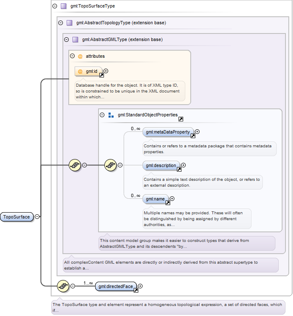The image size is (293, 316).
Task: Follow the gml:metaDataProperty reference arrow
Action: [193, 136]
